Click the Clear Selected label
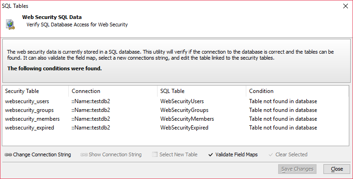Viewport: 353px width, 179px height. 291,154
